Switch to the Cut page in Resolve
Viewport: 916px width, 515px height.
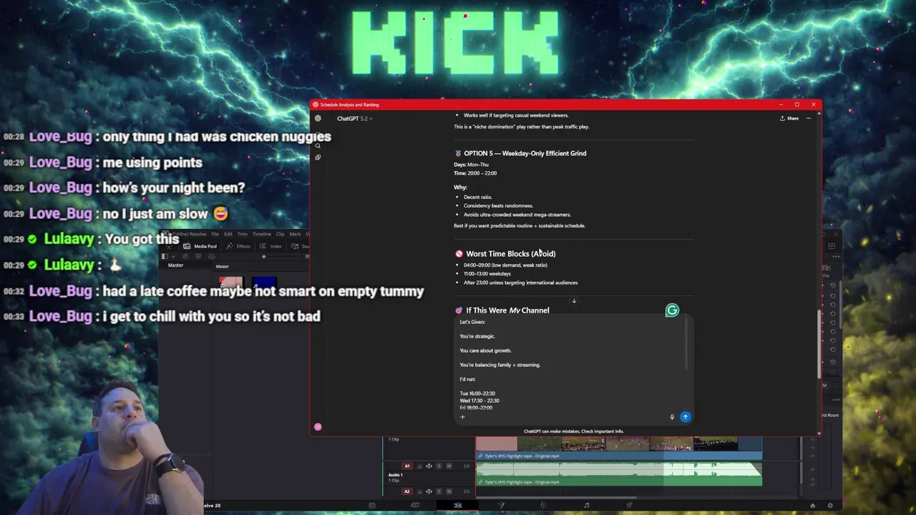click(x=415, y=505)
